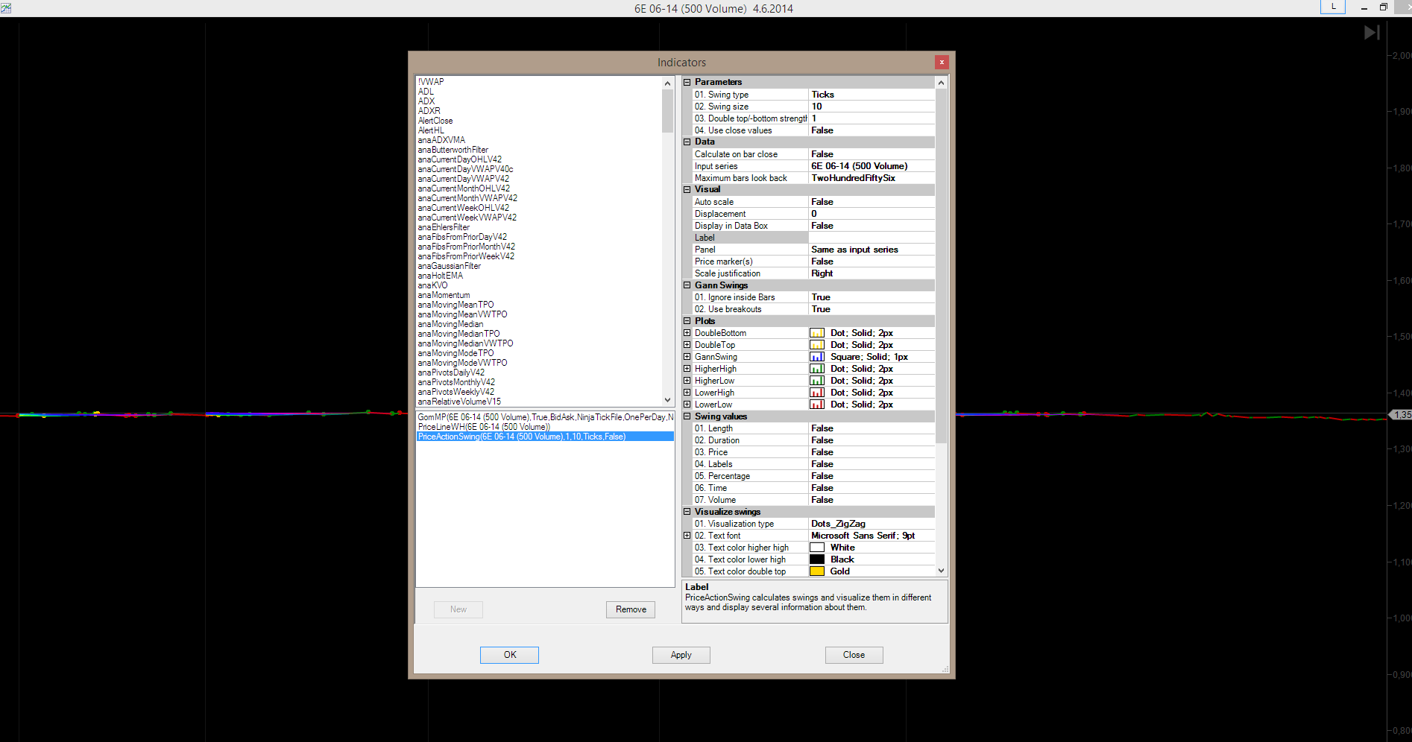The height and width of the screenshot is (742, 1412).
Task: Select ADXR in the indicator list
Action: (429, 111)
